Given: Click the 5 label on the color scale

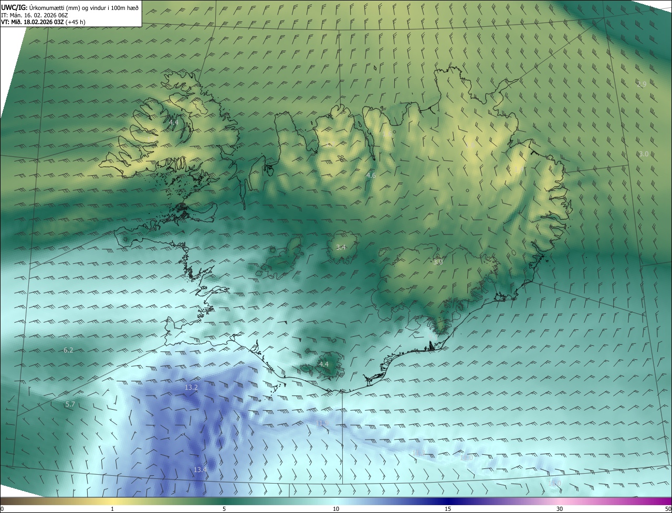Looking at the screenshot, I should (x=224, y=509).
